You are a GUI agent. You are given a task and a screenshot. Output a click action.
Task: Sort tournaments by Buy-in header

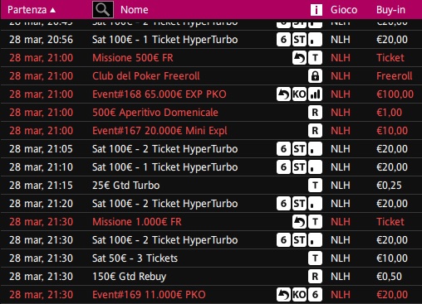390,10
